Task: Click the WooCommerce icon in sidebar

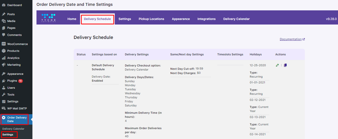Action: tap(4, 44)
